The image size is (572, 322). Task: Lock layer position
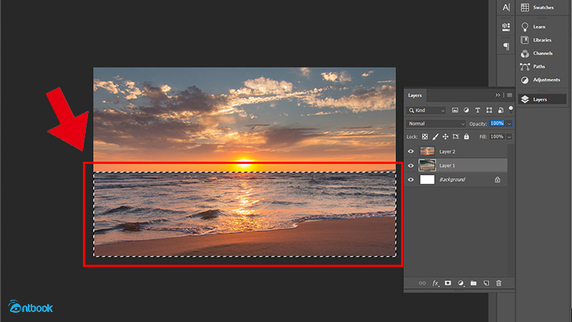tap(445, 137)
